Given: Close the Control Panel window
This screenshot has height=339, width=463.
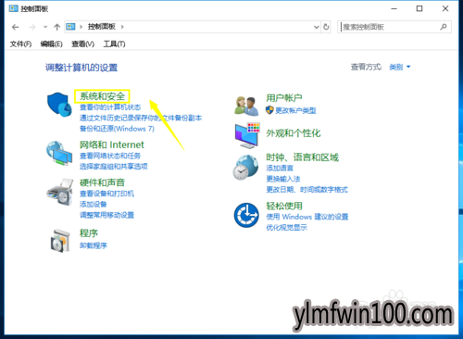Looking at the screenshot, I should (x=445, y=8).
